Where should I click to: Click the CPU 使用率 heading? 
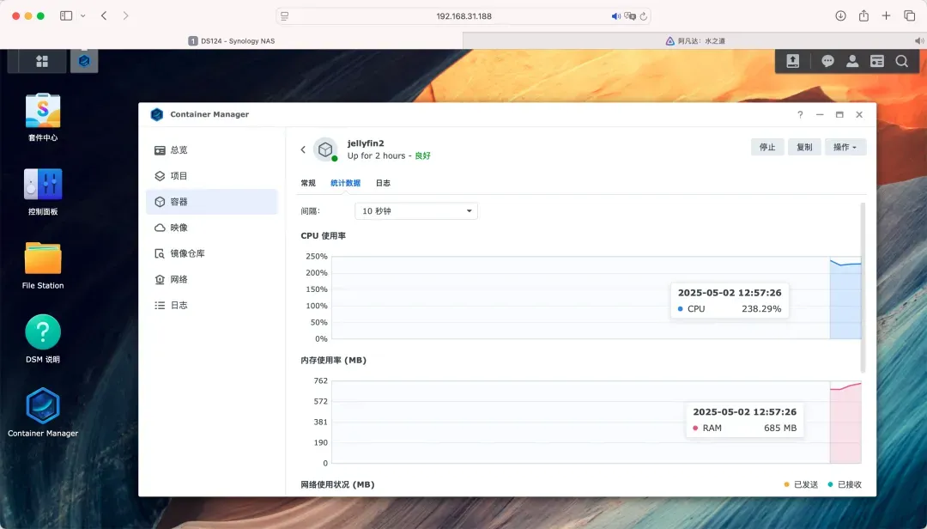coord(324,235)
